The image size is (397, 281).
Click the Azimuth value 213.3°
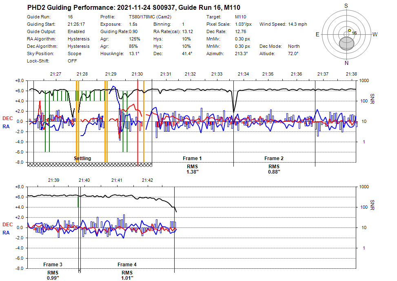point(241,54)
